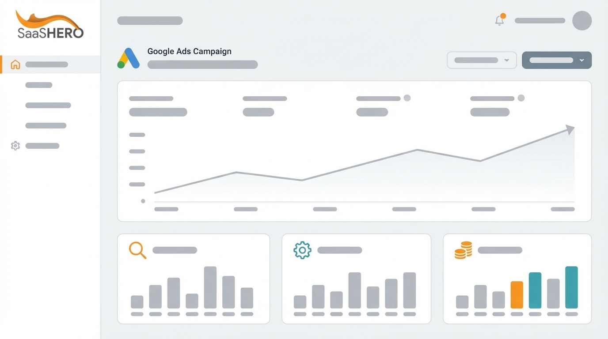Click the teal gear icon on middle card
608x339 pixels.
pos(302,249)
